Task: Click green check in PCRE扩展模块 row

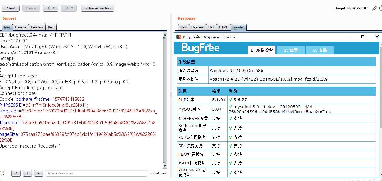Action: (230, 137)
